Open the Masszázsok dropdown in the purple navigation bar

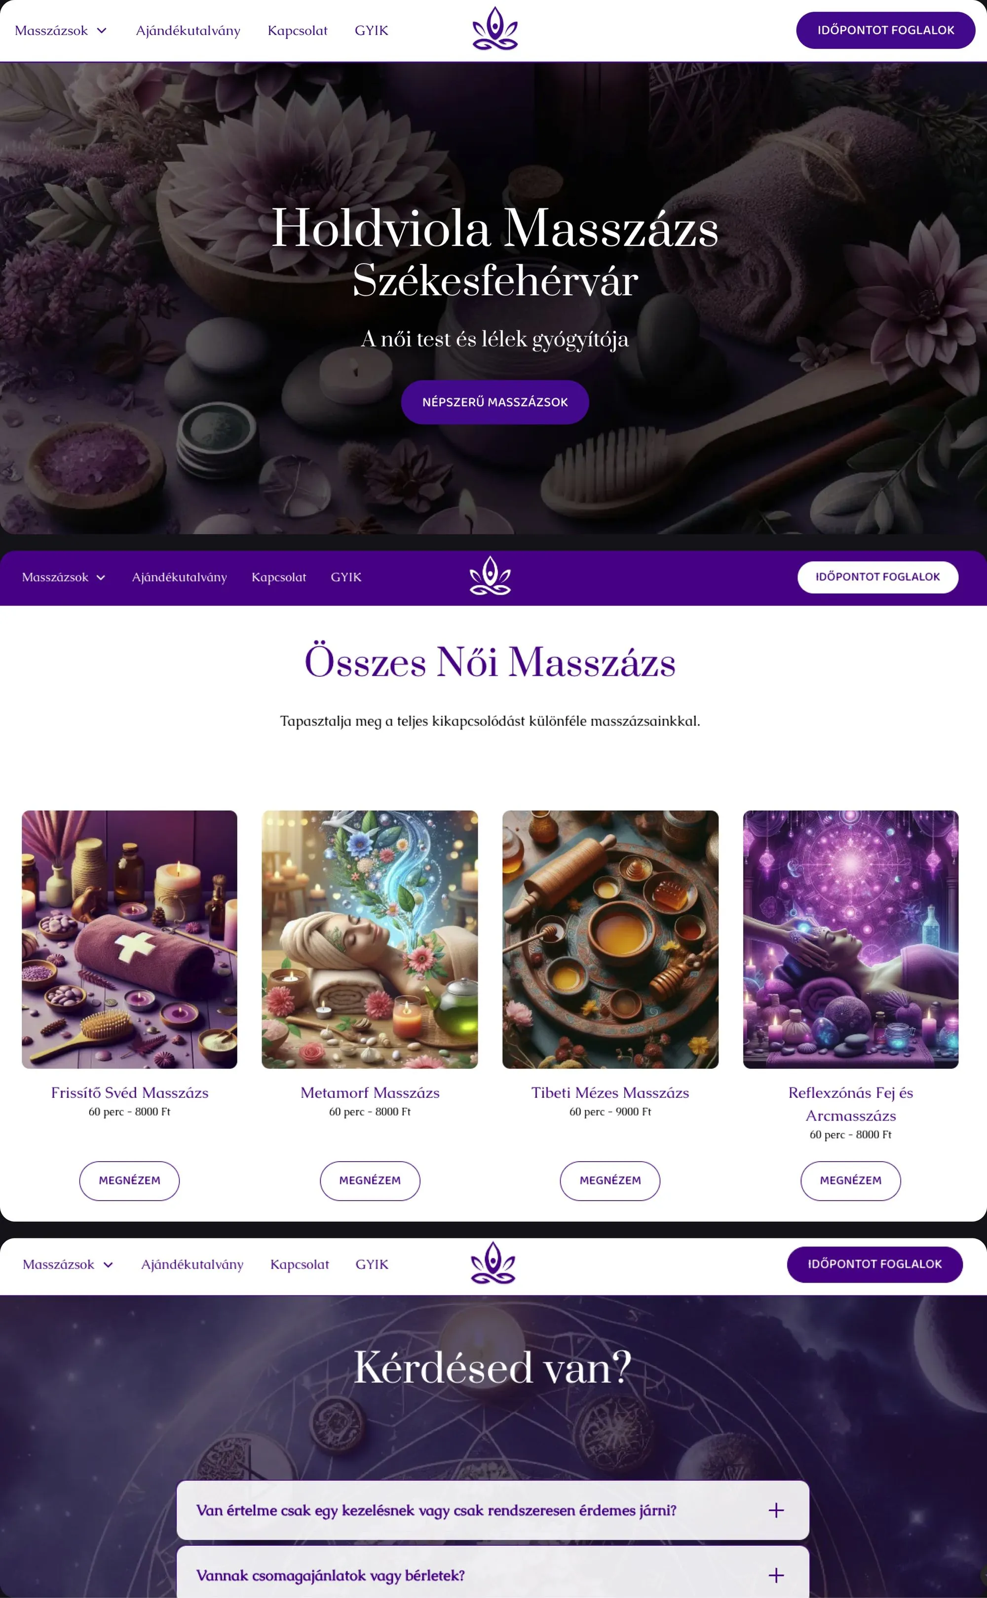point(63,577)
